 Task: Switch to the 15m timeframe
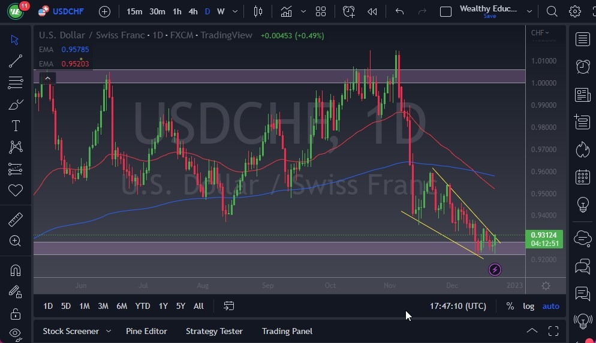point(134,12)
